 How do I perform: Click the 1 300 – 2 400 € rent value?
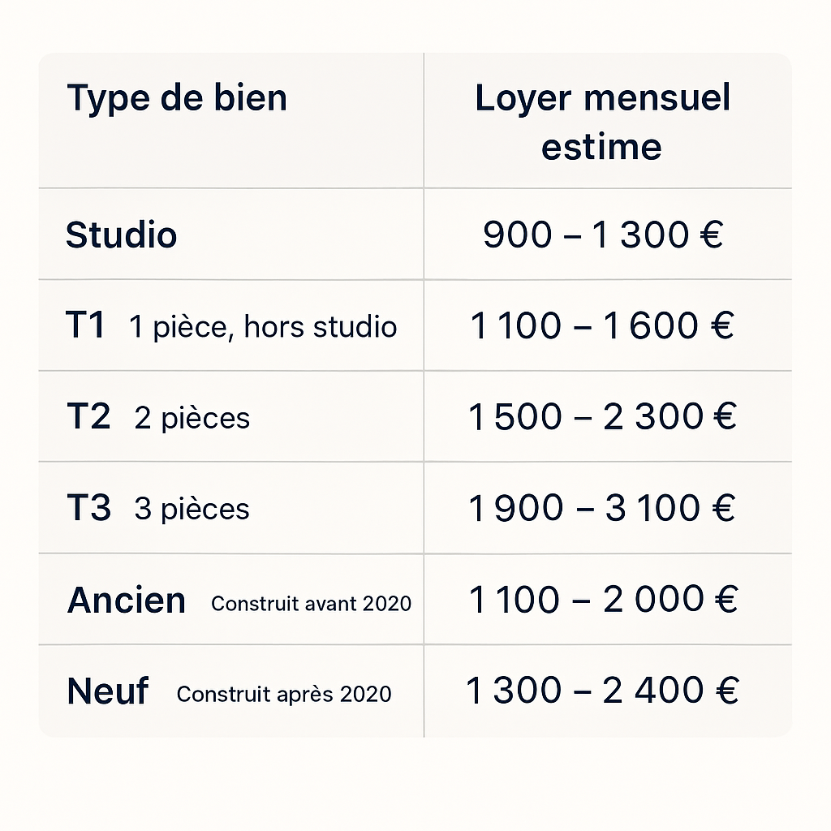(602, 691)
